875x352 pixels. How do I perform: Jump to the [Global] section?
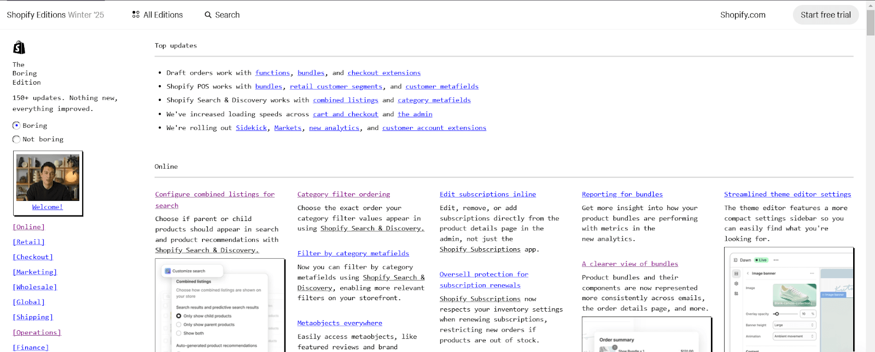(28, 302)
